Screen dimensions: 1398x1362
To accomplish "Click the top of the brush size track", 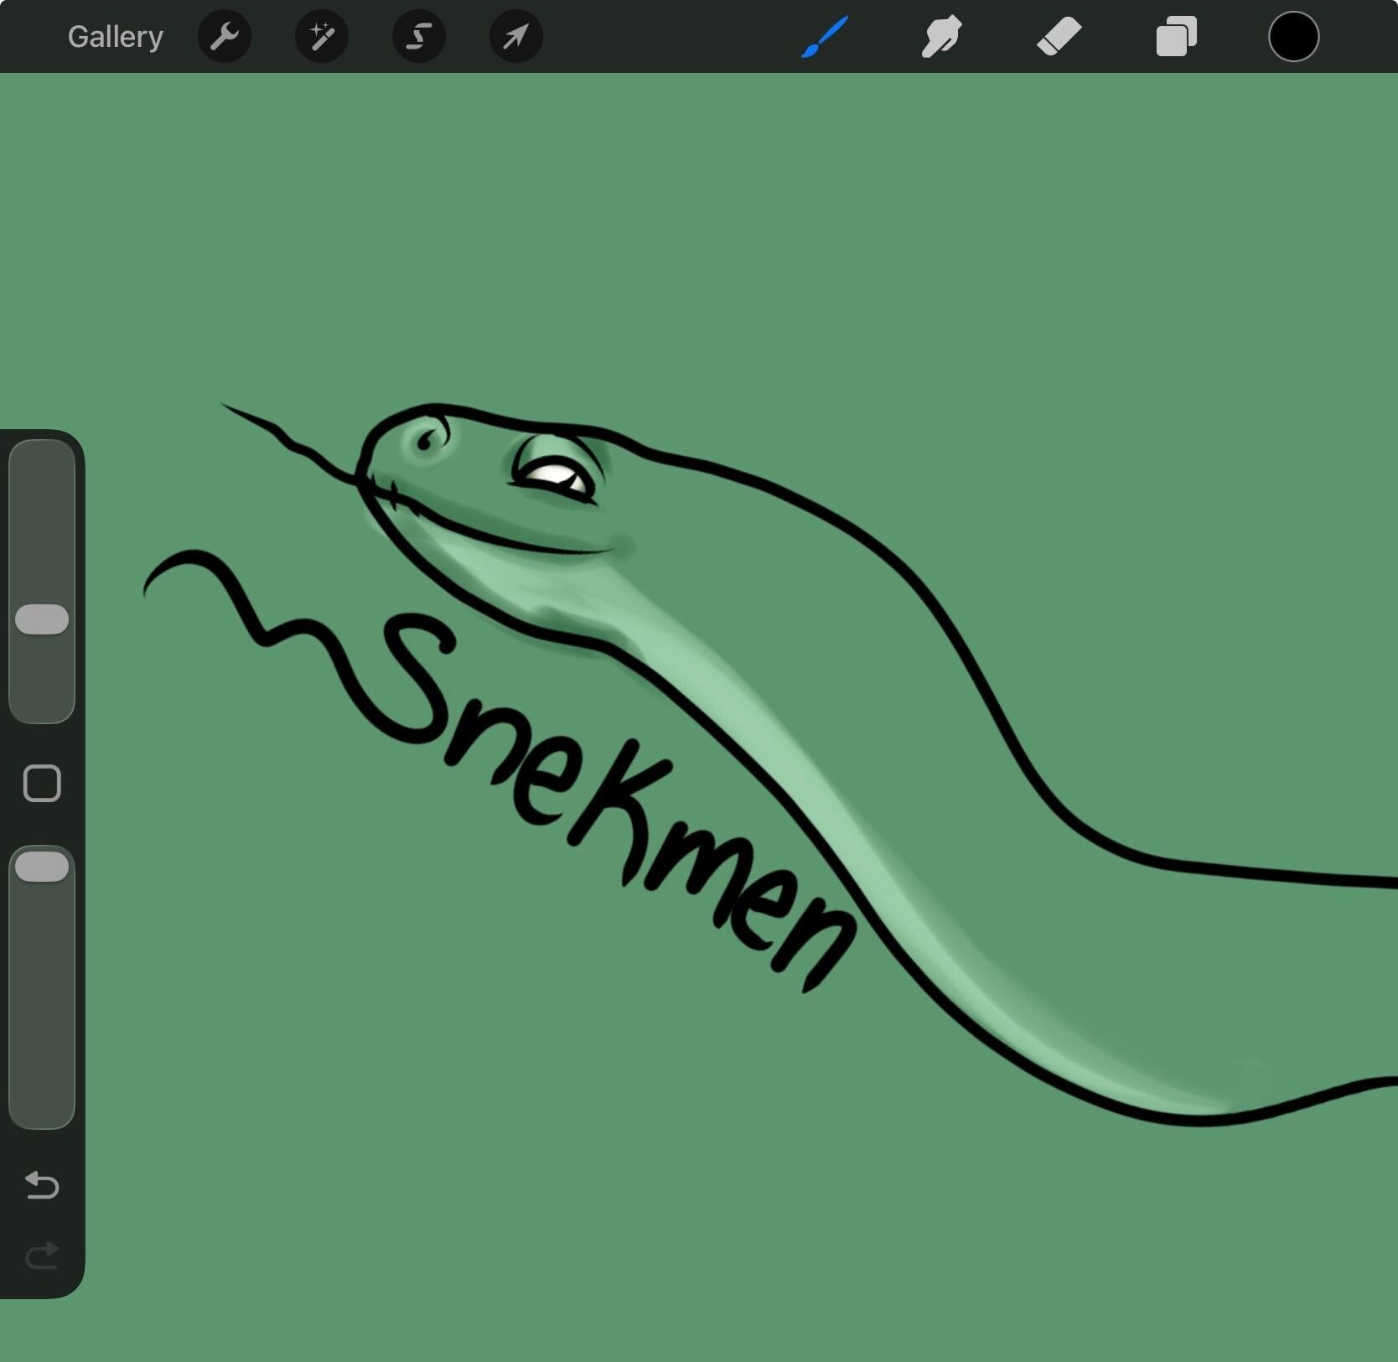I will tap(42, 457).
